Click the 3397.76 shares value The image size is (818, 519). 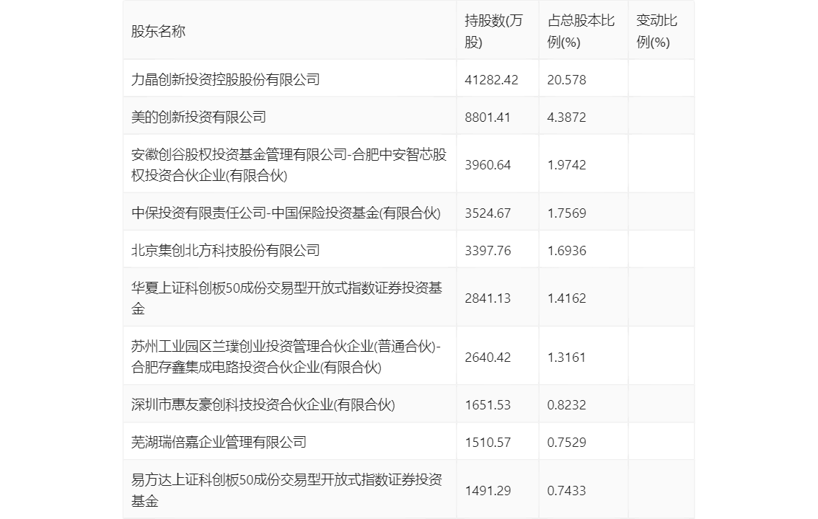click(x=487, y=251)
